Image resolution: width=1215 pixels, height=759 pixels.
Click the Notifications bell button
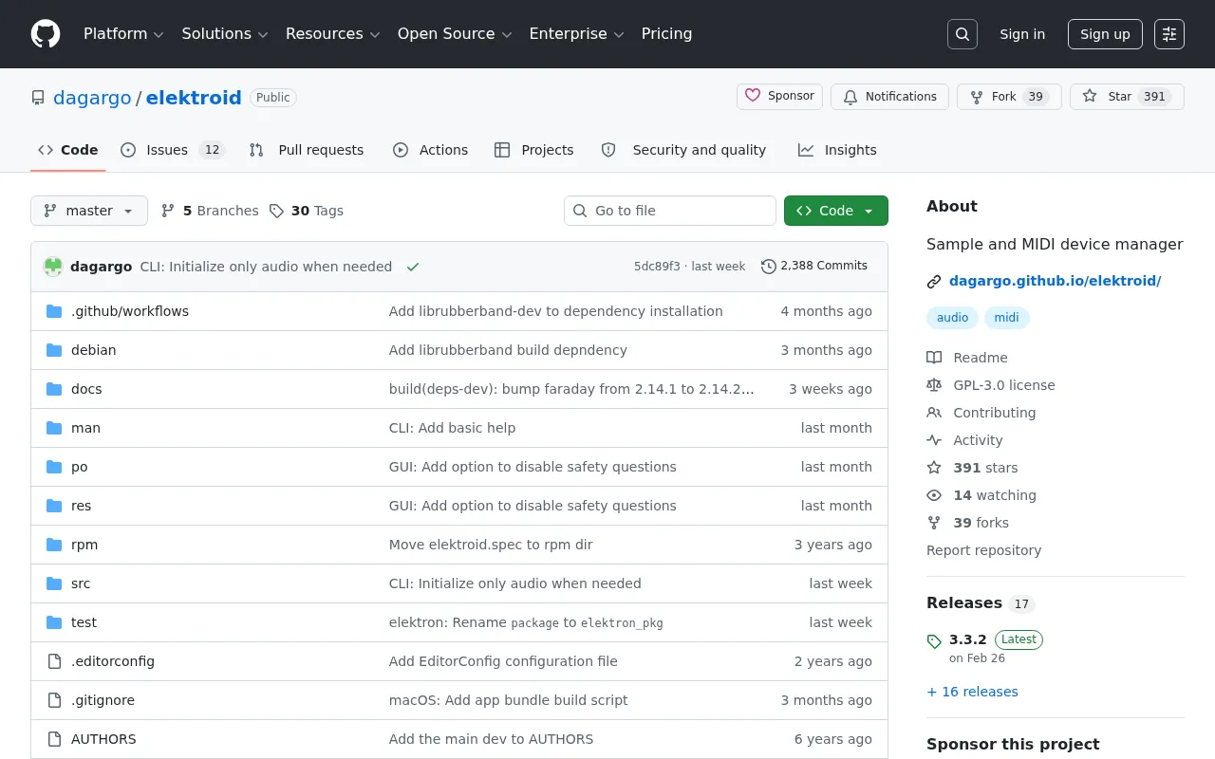(889, 97)
